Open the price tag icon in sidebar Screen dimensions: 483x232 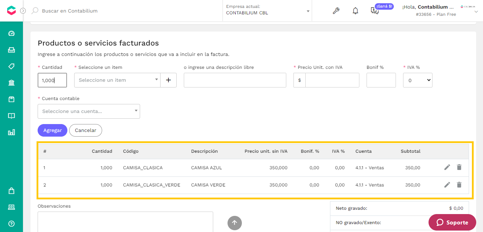click(11, 66)
